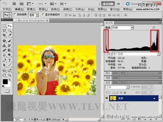Open the Layer menu
Screen dimensions: 163x122
pos(43,9)
